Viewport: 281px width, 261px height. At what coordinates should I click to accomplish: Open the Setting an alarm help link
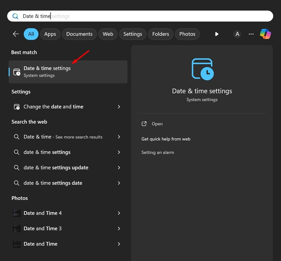[x=158, y=152]
